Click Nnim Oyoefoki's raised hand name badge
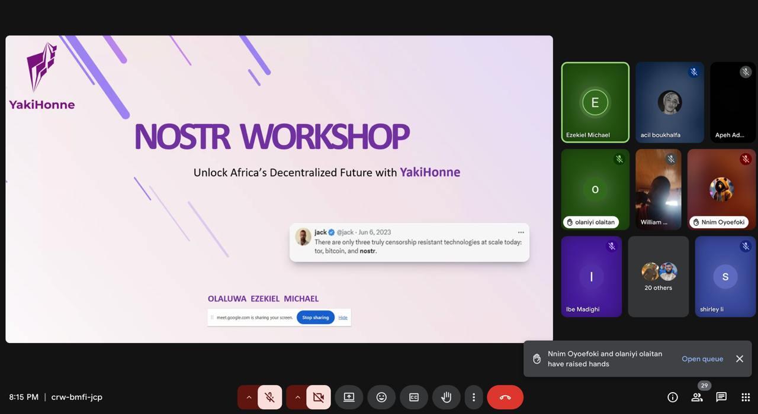 (718, 222)
